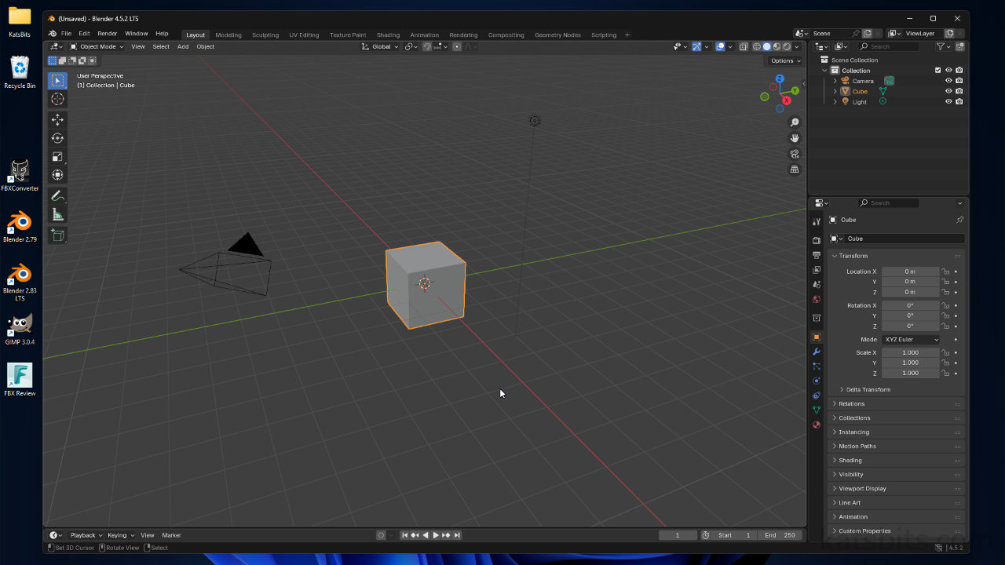Image resolution: width=1005 pixels, height=565 pixels.
Task: Select the Rotate tool in the toolbar
Action: click(57, 138)
